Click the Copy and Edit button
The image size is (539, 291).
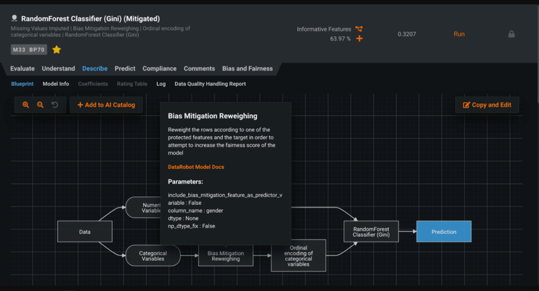pos(487,105)
